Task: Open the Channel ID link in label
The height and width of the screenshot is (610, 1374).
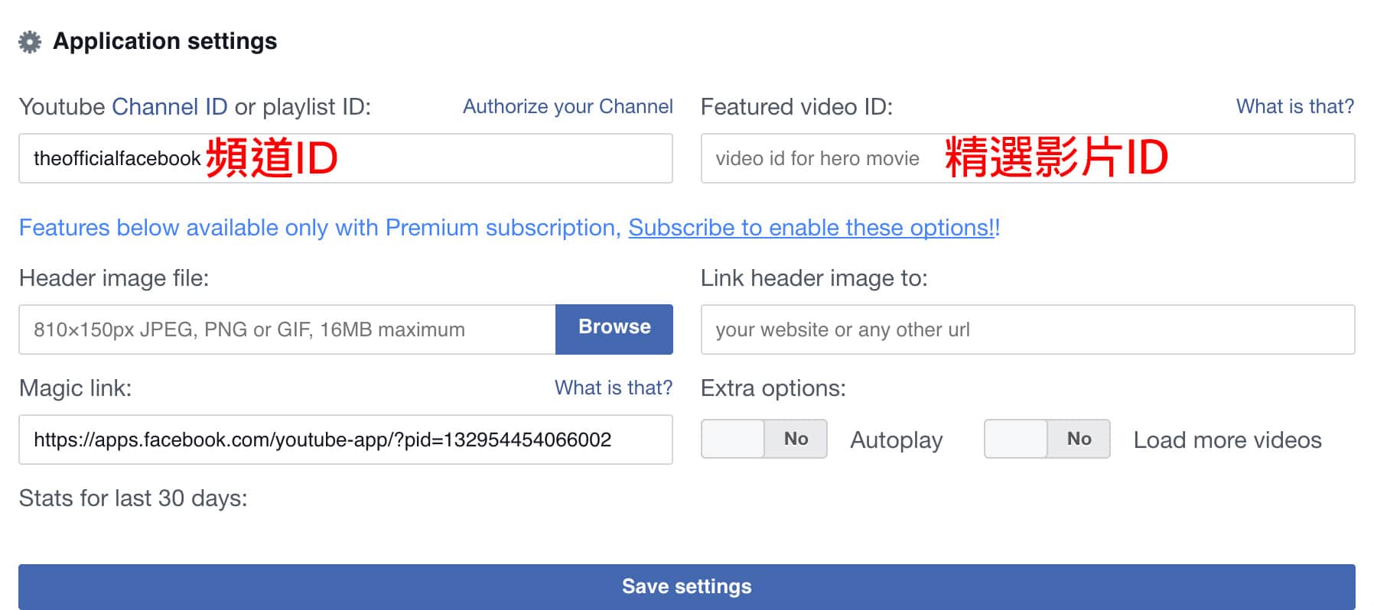Action: [x=170, y=107]
